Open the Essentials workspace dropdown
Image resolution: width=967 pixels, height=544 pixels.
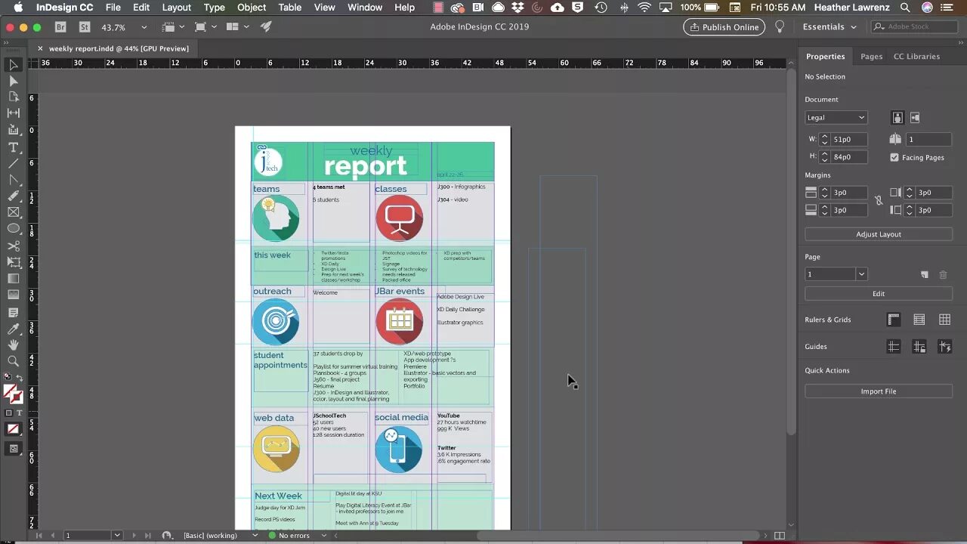pos(830,26)
